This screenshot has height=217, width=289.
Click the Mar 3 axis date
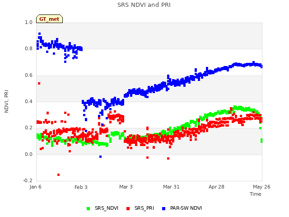point(126,187)
